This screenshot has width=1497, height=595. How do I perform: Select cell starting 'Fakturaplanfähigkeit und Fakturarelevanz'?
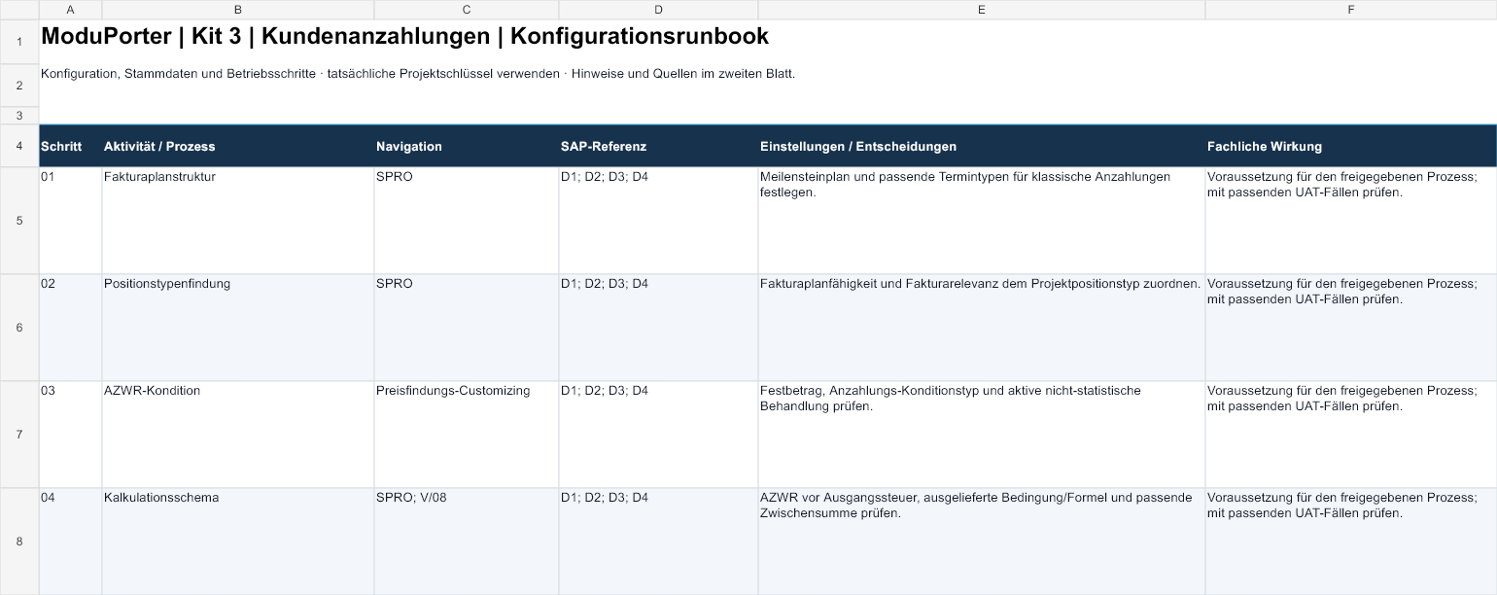(x=982, y=328)
